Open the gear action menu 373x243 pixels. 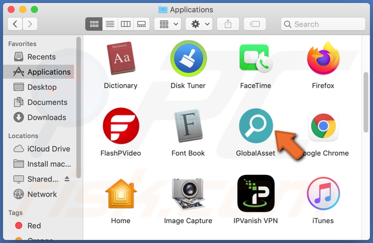(199, 24)
